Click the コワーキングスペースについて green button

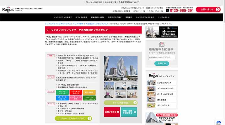[73, 118]
